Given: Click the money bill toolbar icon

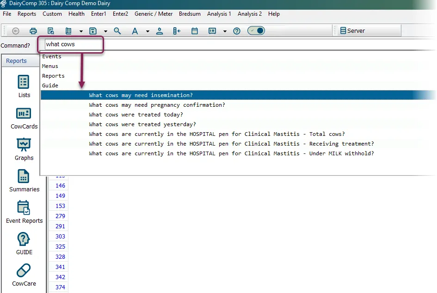Looking at the screenshot, I should point(212,31).
